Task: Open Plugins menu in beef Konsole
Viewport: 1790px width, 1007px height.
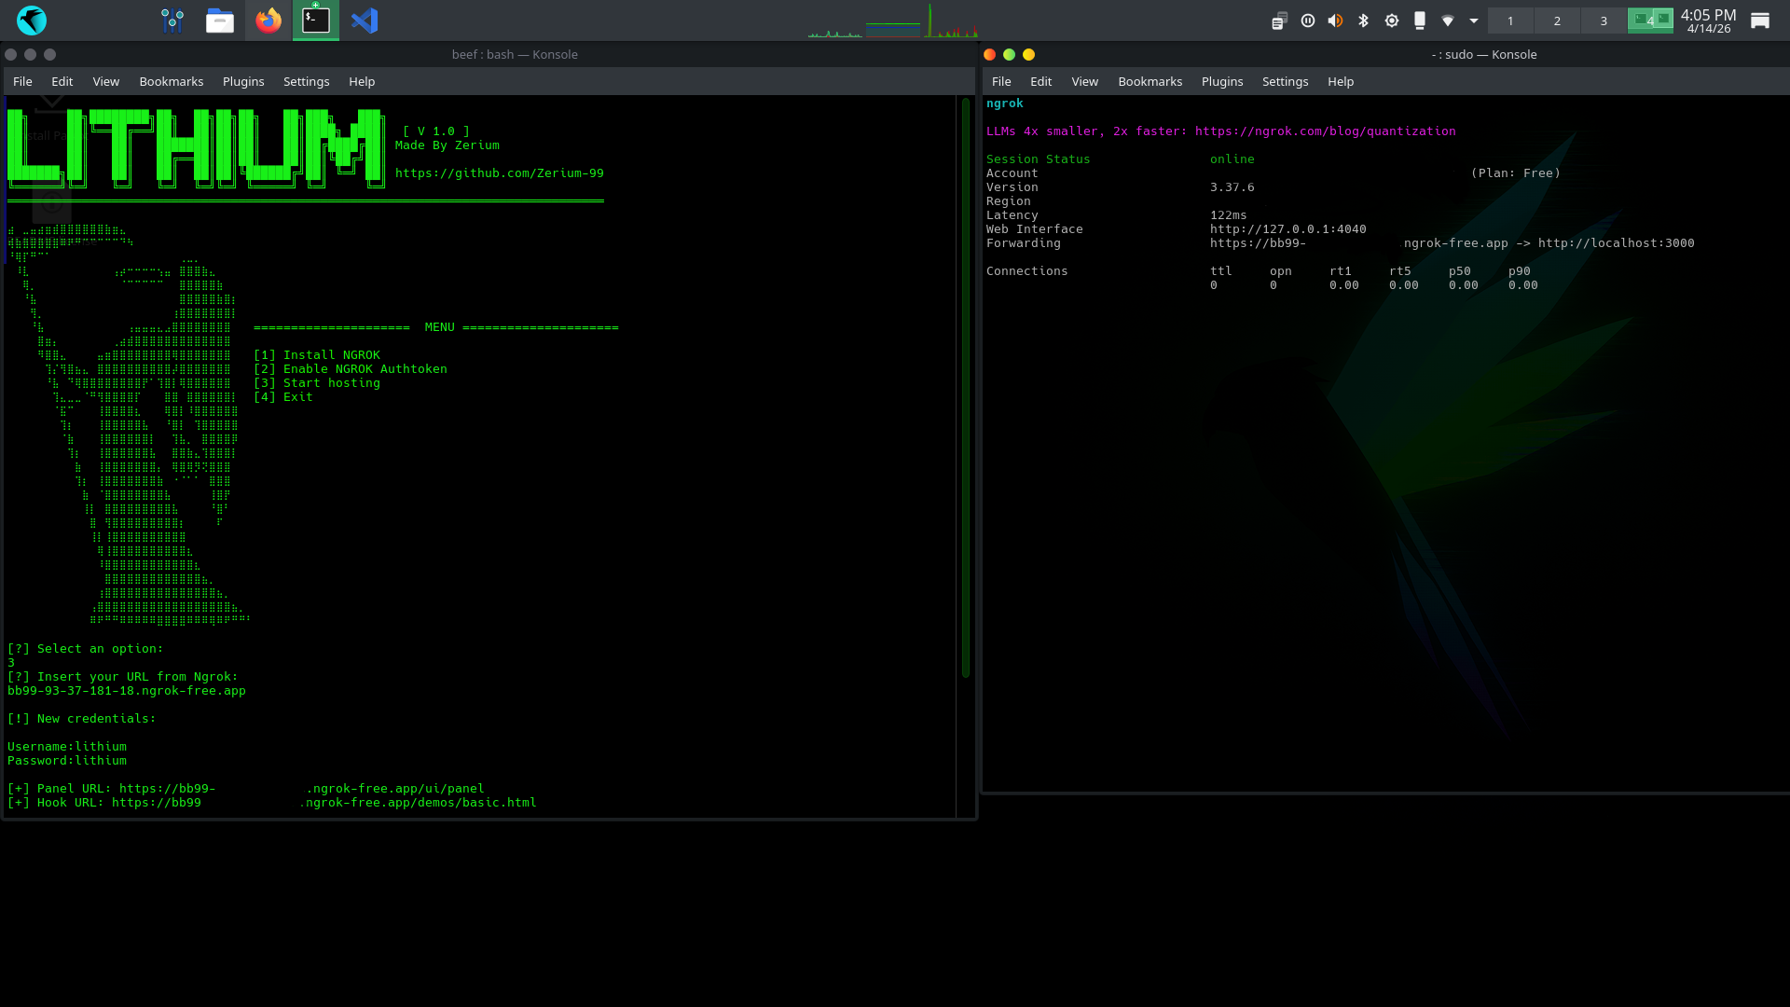Action: coord(243,82)
